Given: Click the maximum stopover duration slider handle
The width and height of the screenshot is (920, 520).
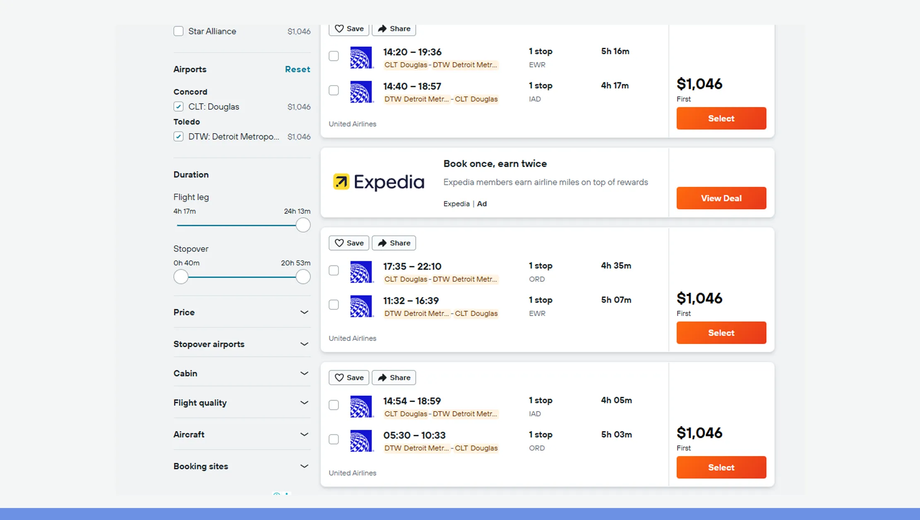Looking at the screenshot, I should tap(303, 276).
